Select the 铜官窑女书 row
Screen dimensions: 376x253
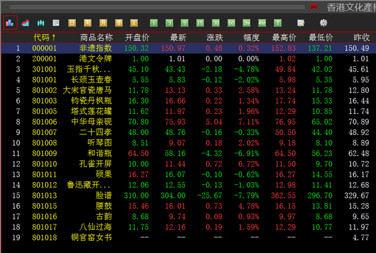click(189, 237)
